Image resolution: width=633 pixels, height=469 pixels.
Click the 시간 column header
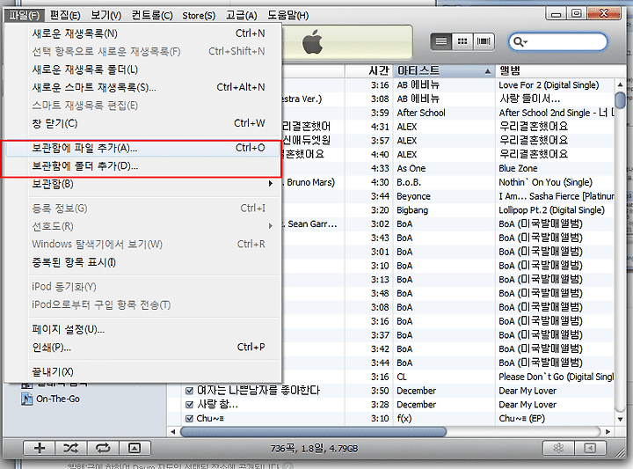click(x=368, y=71)
